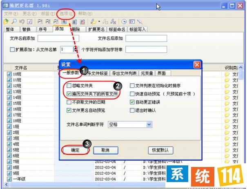Uncheck the 一年级 file row checkbox
This screenshot has width=247, height=189.
coord(9,179)
